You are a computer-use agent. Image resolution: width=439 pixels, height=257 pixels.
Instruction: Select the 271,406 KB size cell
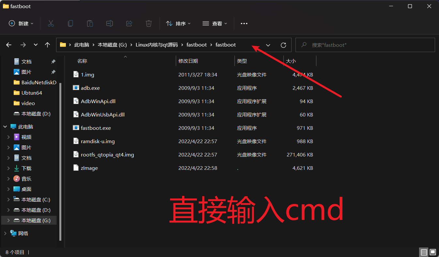tap(300, 155)
